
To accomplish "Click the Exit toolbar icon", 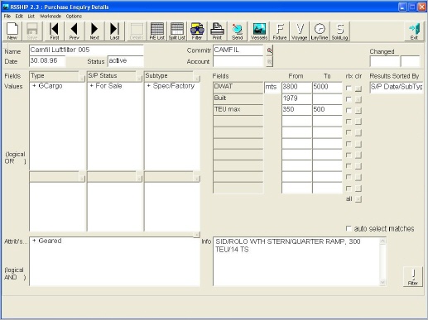I will click(x=414, y=31).
